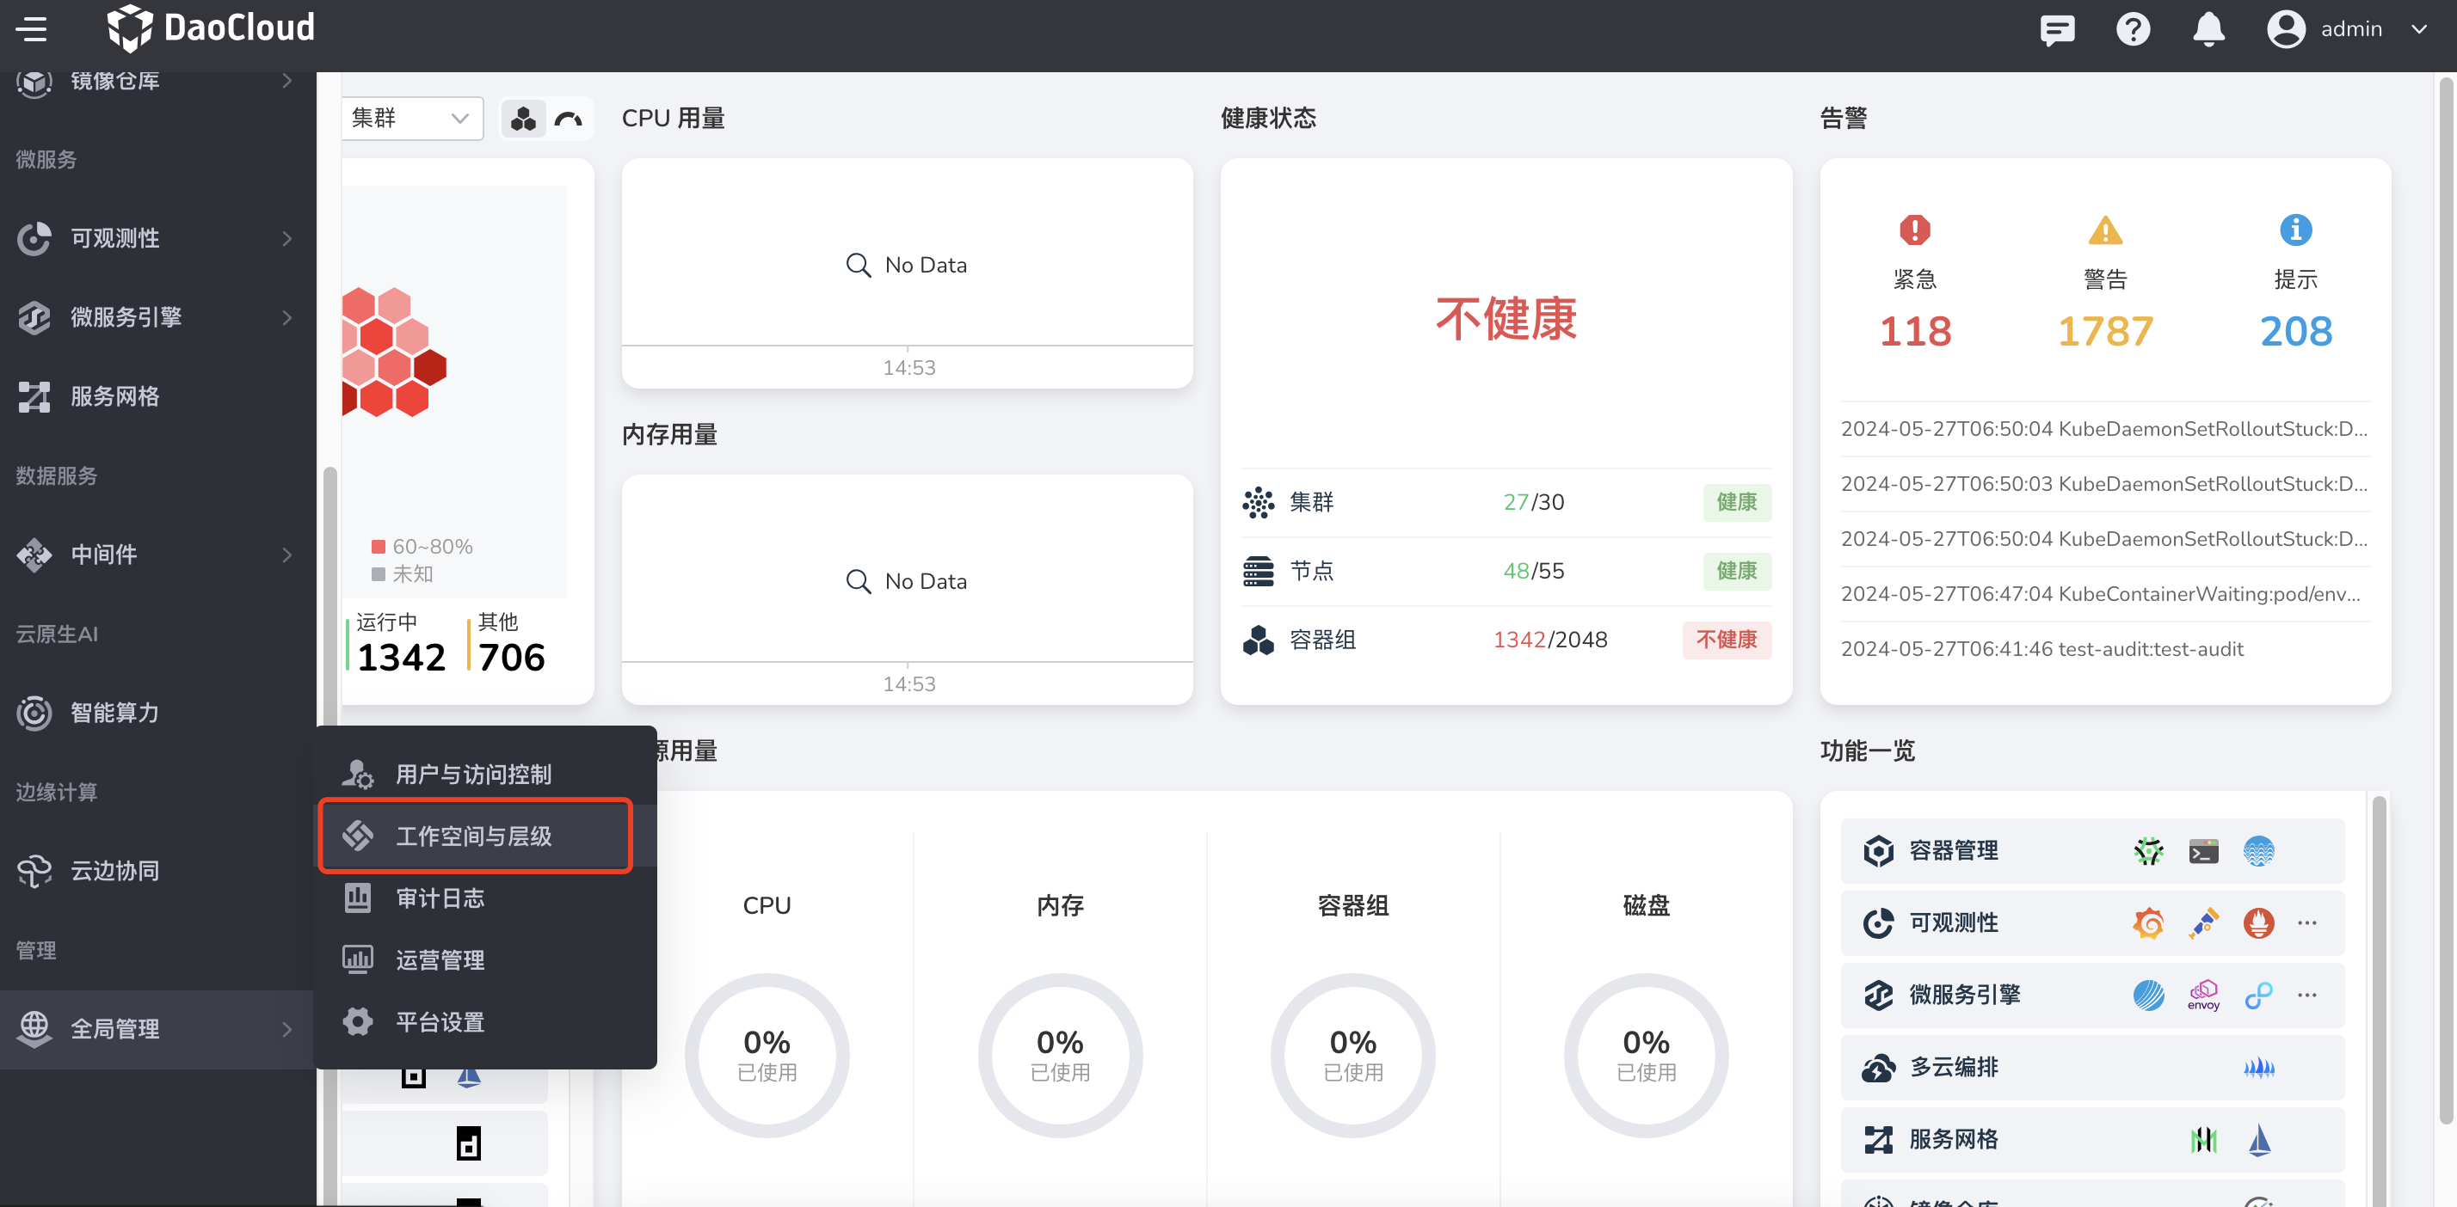The width and height of the screenshot is (2457, 1207).
Task: Toggle the hexagon cluster view mode
Action: pos(523,119)
